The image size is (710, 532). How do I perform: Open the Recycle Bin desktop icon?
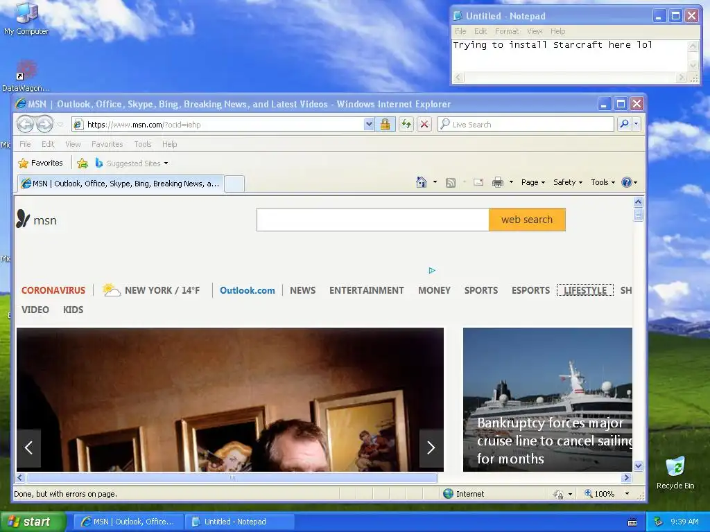click(675, 472)
